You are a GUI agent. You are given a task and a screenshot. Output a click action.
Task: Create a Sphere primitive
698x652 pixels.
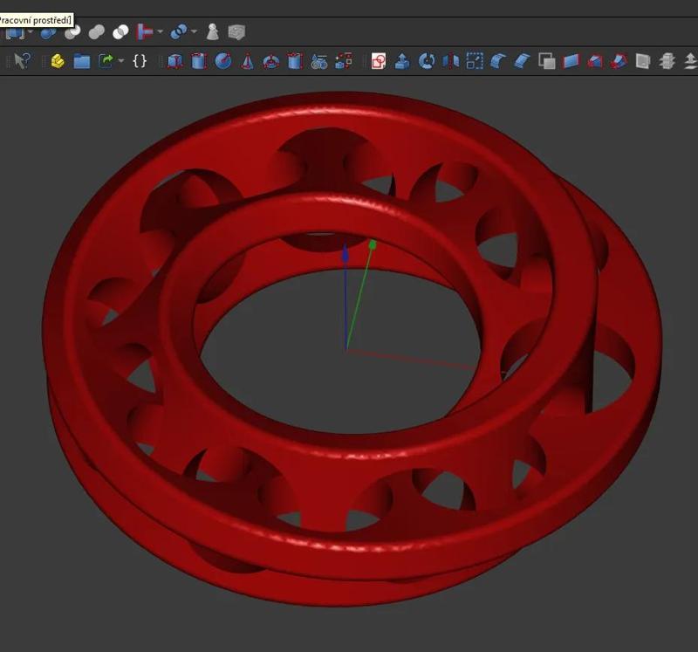(223, 61)
